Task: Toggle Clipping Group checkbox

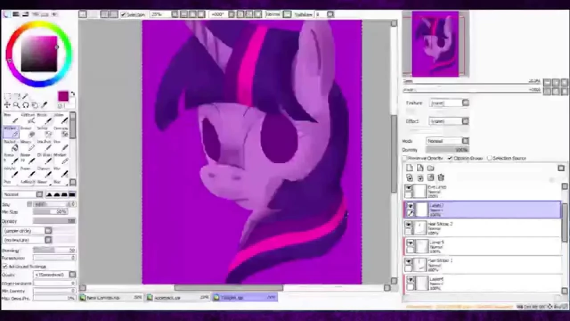Action: pyautogui.click(x=450, y=158)
